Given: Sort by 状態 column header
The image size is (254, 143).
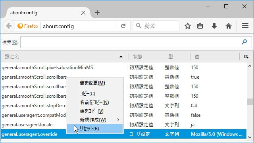Looking at the screenshot, I should [146, 57].
